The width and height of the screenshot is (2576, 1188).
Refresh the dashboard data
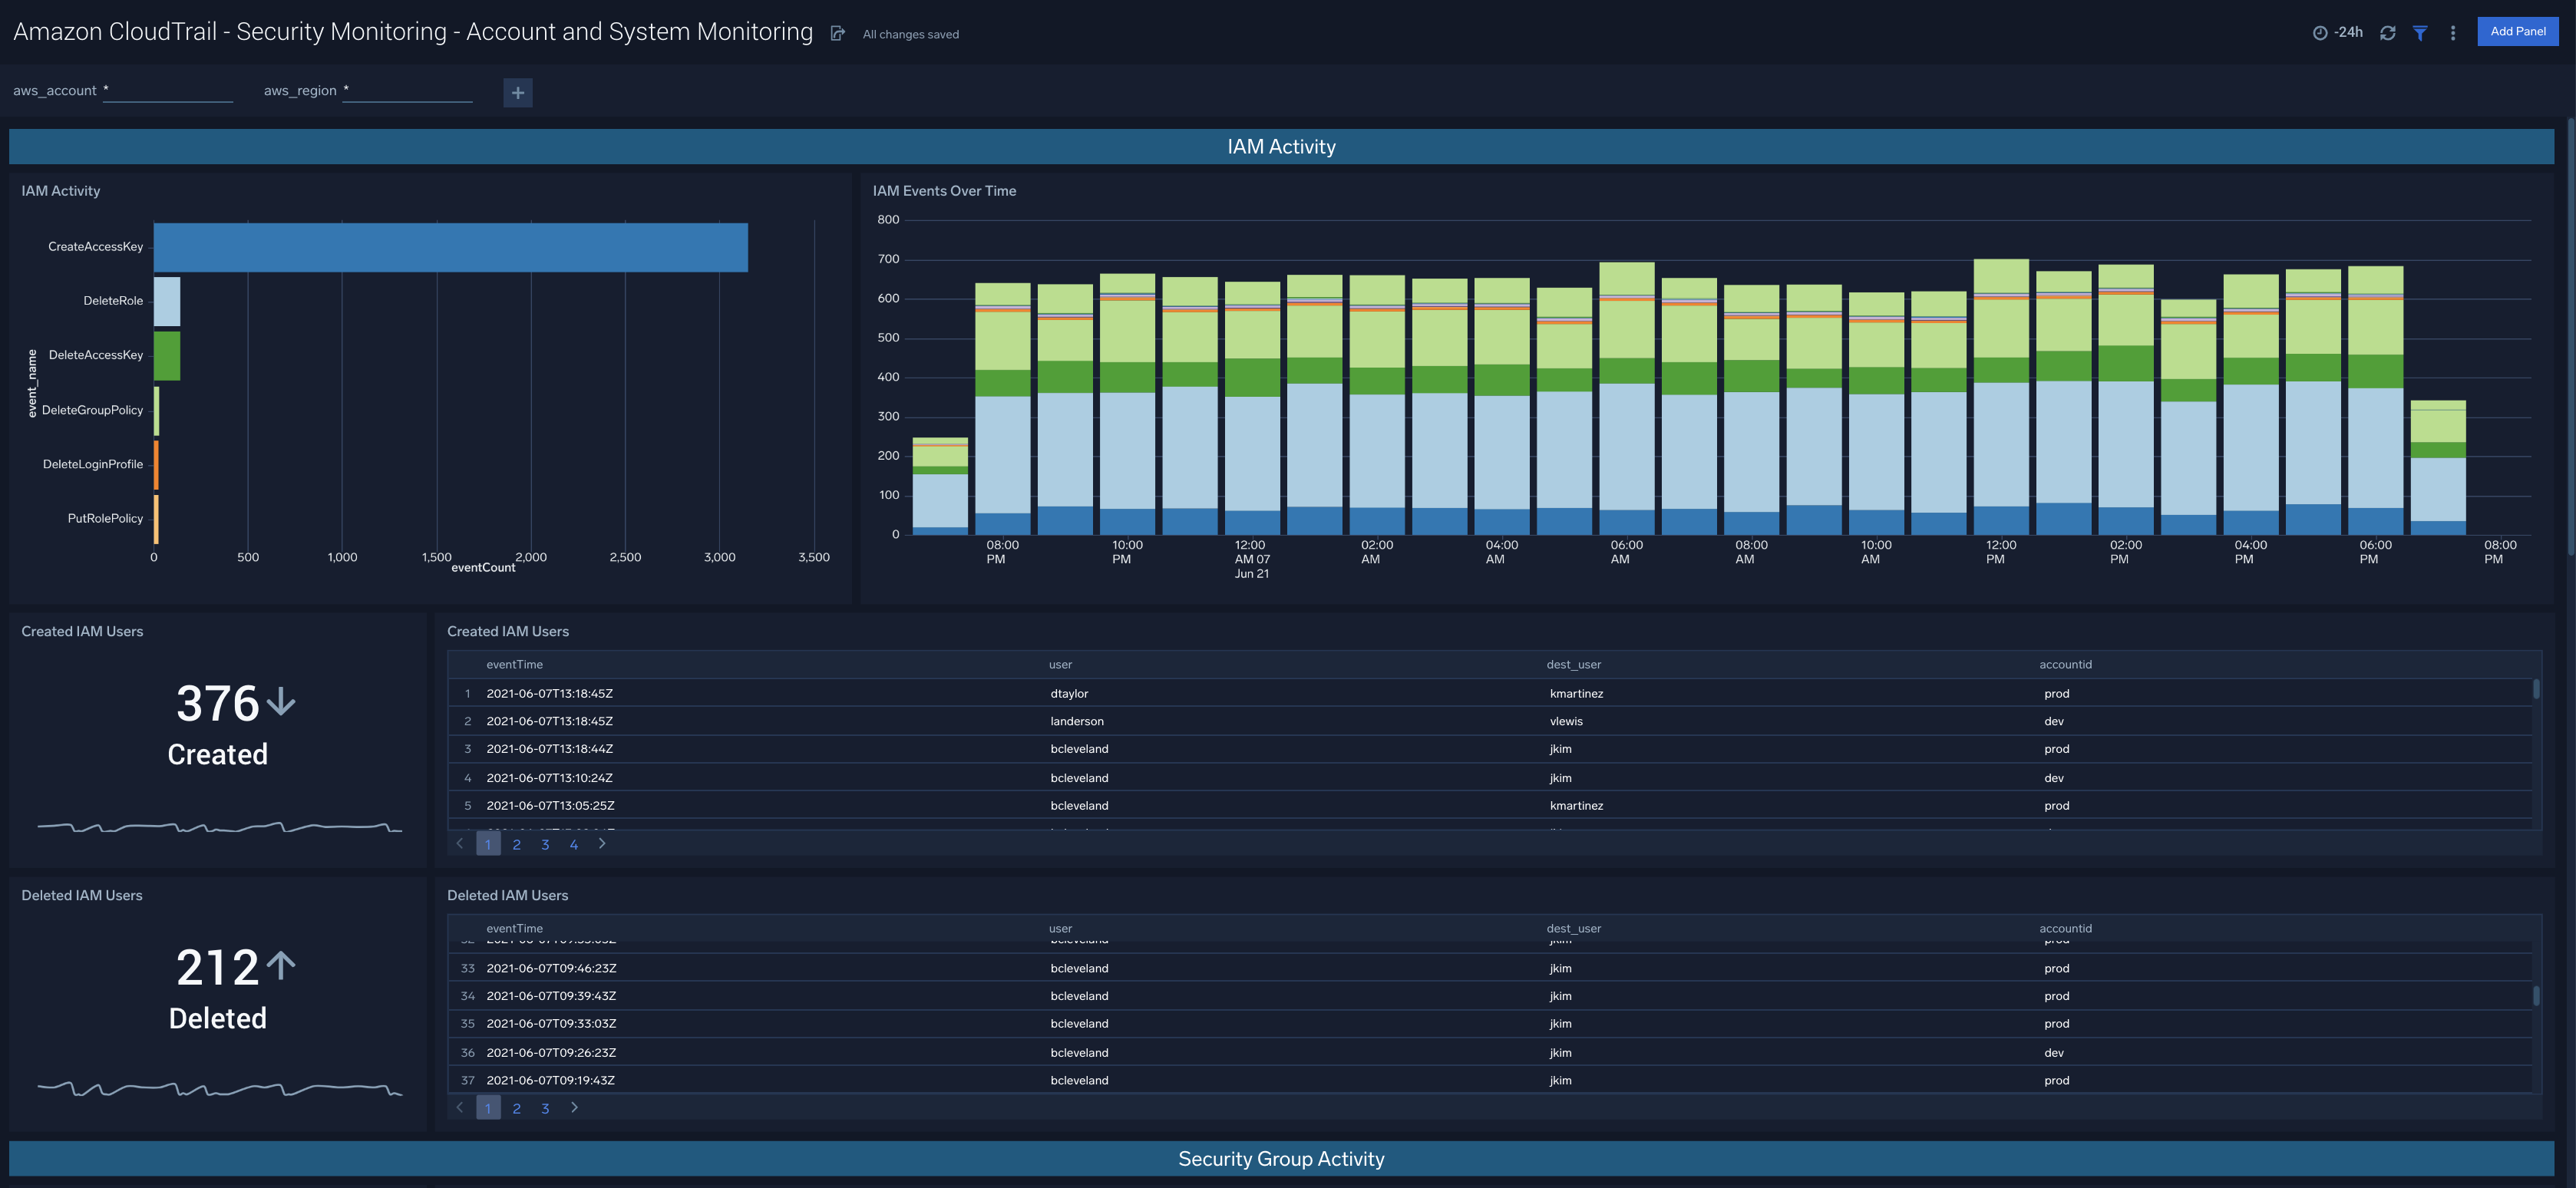[2388, 32]
